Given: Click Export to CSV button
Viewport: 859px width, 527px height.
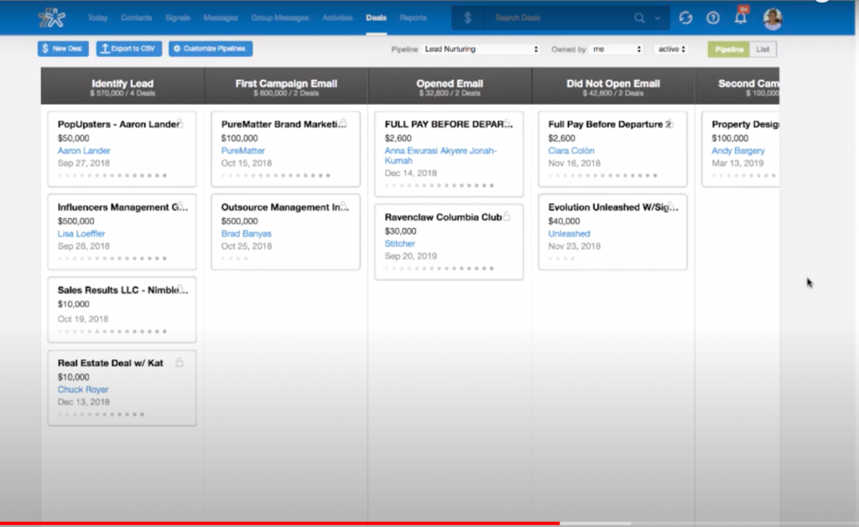Looking at the screenshot, I should click(x=129, y=49).
